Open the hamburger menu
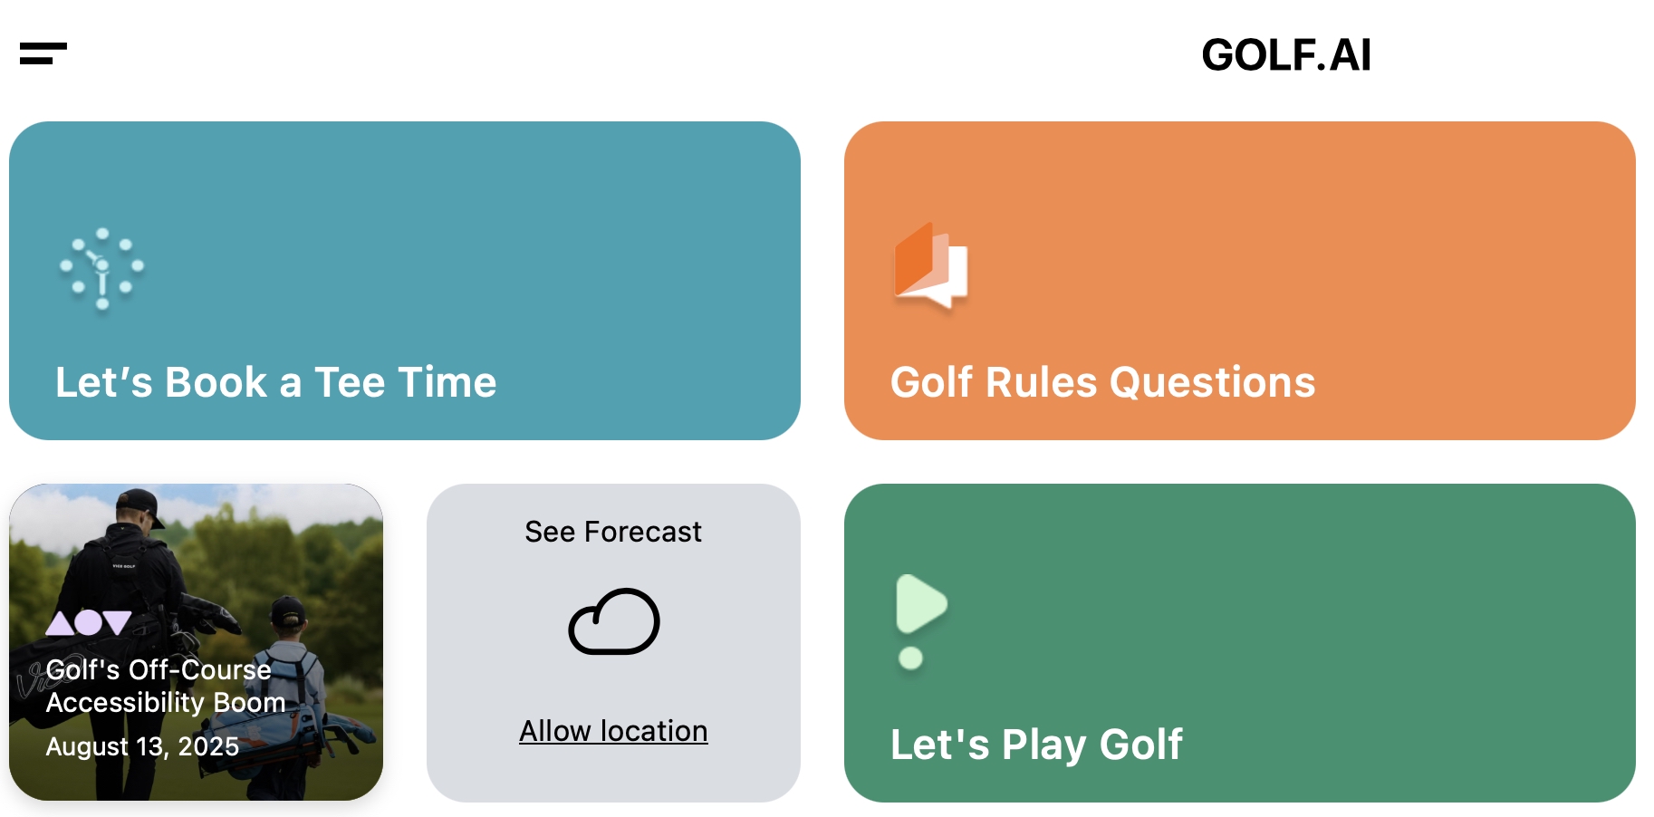 tap(43, 53)
